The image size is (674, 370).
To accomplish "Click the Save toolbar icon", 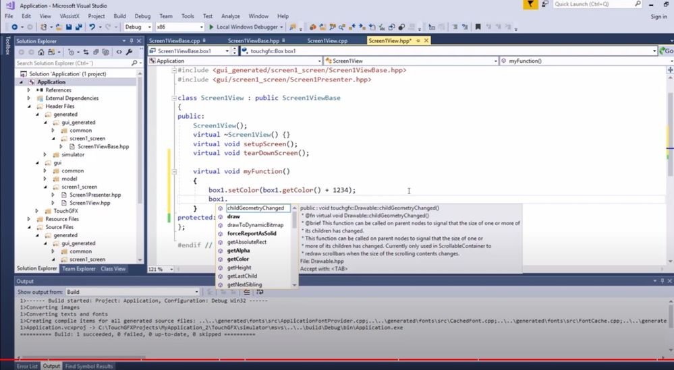I will pos(69,27).
